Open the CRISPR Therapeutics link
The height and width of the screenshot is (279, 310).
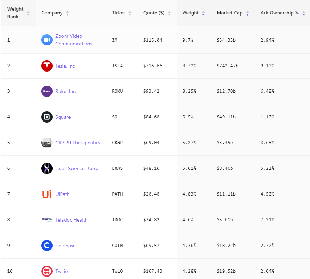coord(78,143)
